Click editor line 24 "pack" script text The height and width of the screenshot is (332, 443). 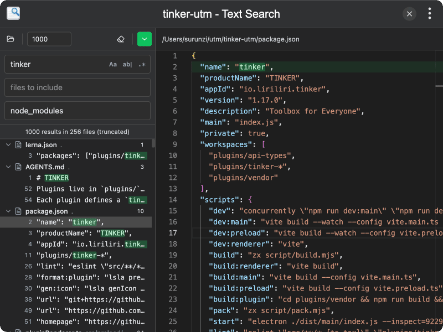coord(271,310)
